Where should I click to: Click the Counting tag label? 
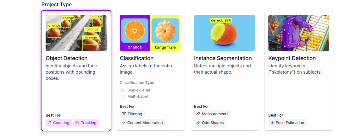coord(61,123)
